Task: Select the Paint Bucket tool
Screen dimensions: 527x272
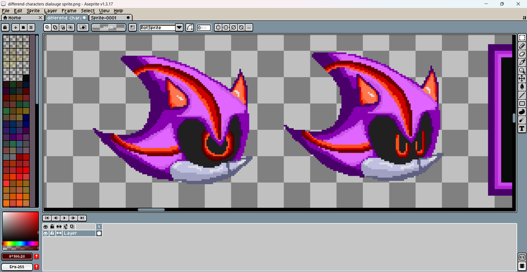Action: coord(522,87)
